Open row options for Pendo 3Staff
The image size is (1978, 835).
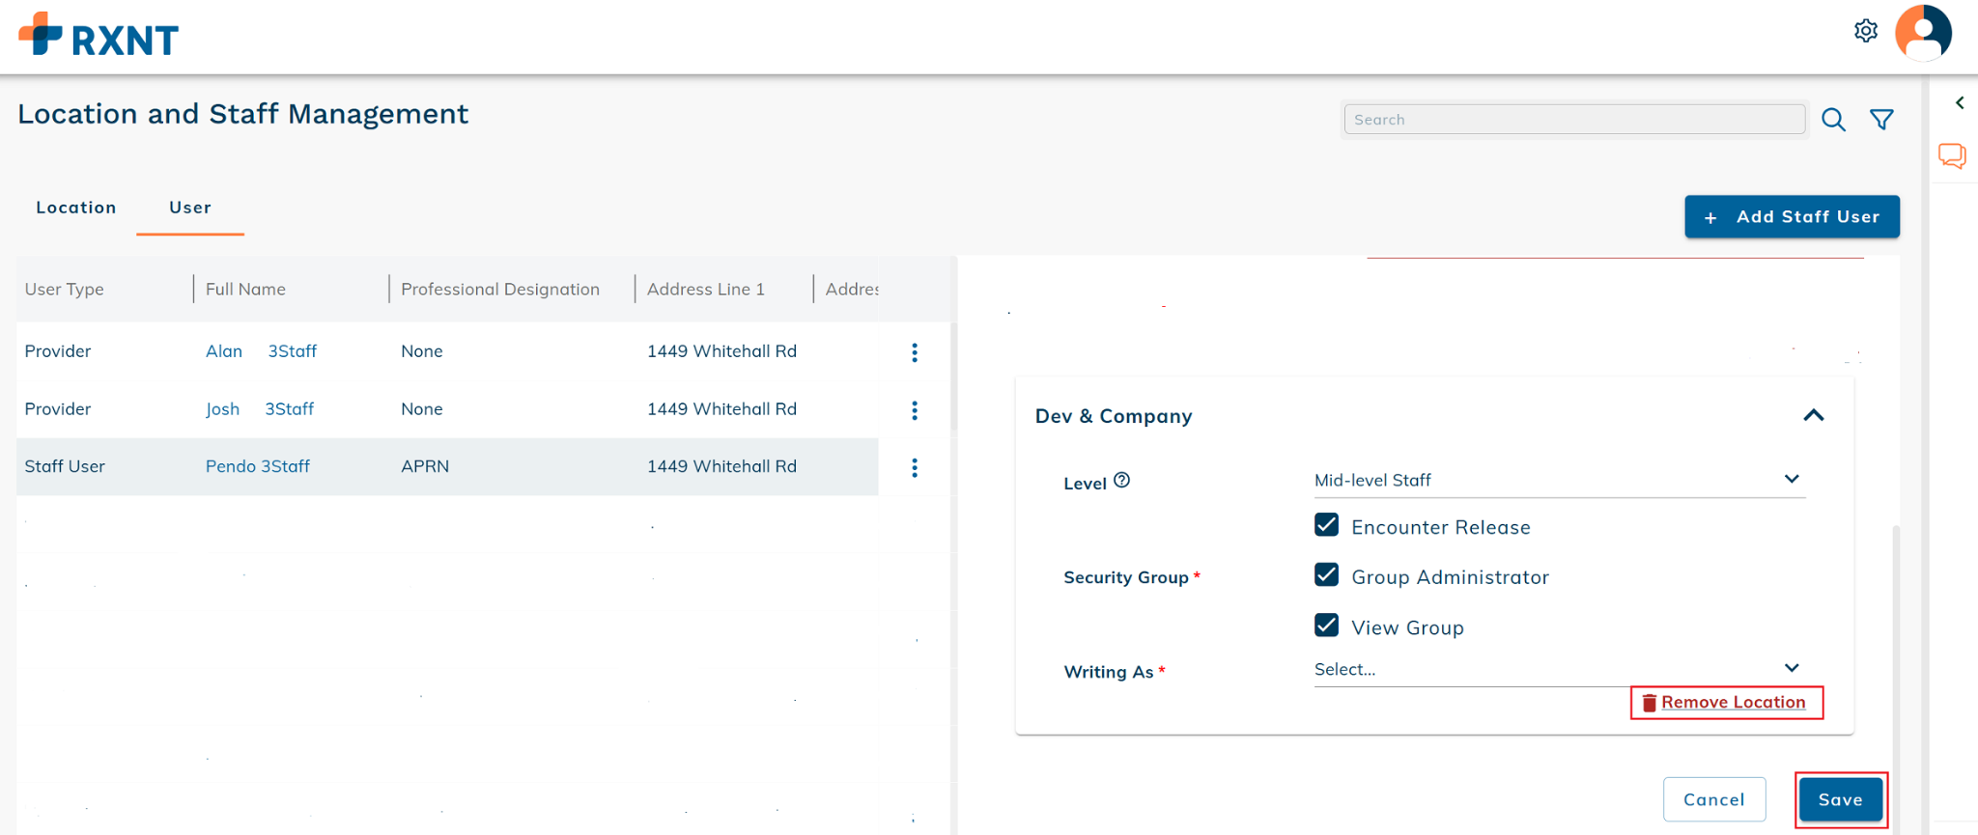point(914,467)
